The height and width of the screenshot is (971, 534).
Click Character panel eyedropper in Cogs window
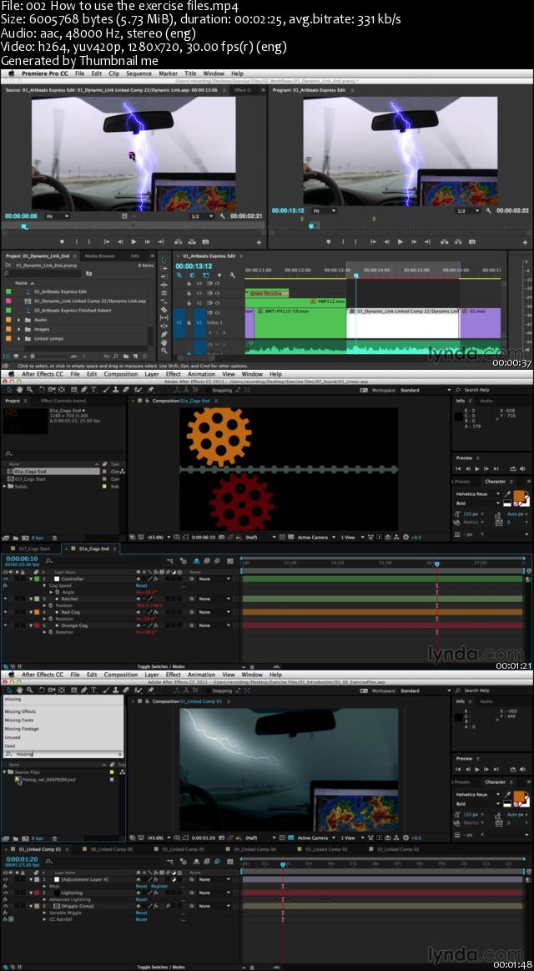[x=508, y=495]
